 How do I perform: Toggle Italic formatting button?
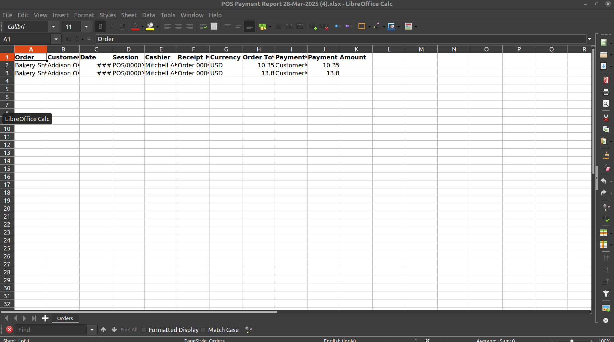pos(111,27)
